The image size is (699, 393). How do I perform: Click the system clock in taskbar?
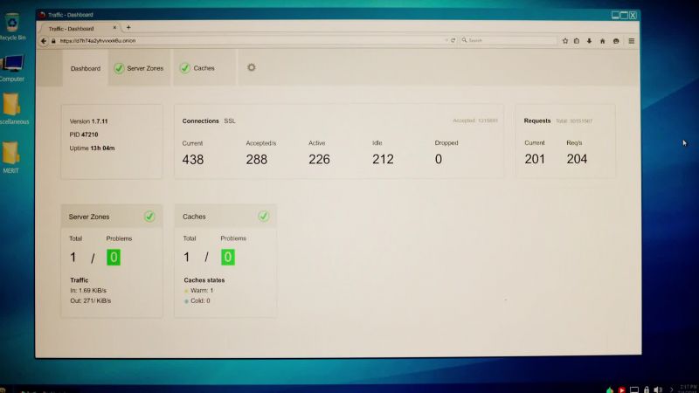pos(688,389)
